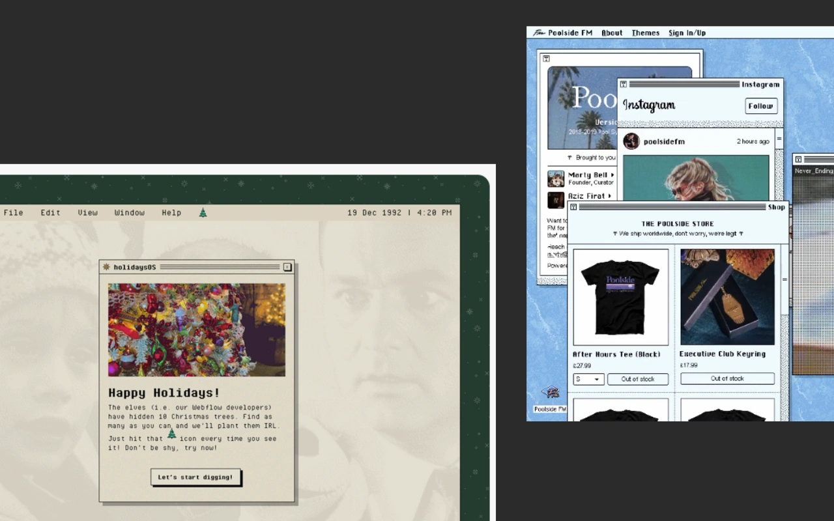Viewport: 834px width, 521px height.
Task: Click the Instagram window scrollbar handle
Action: [x=779, y=139]
